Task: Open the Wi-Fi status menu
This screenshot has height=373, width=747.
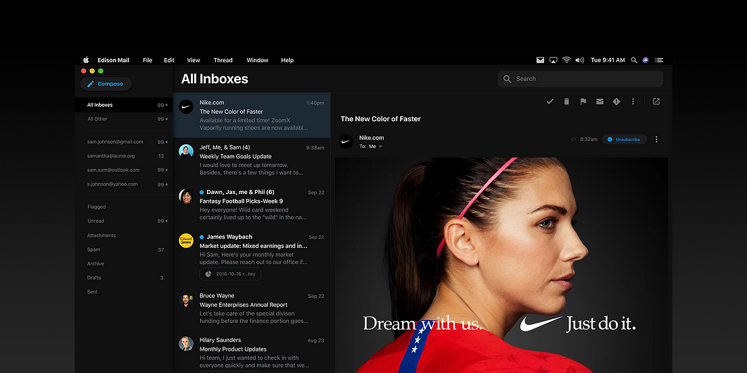Action: click(566, 60)
